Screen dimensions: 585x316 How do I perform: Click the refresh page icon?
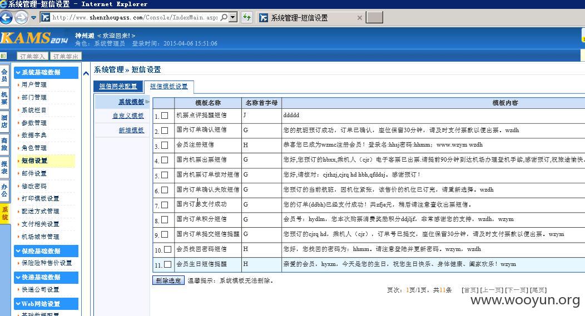click(x=246, y=17)
